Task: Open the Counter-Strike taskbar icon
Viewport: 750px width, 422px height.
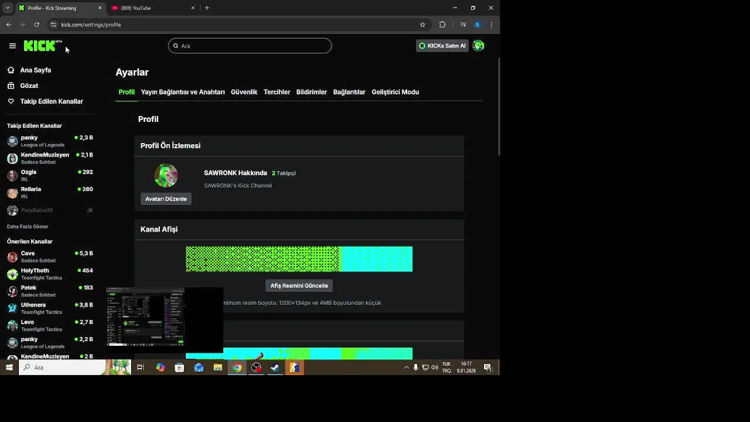Action: coord(294,367)
